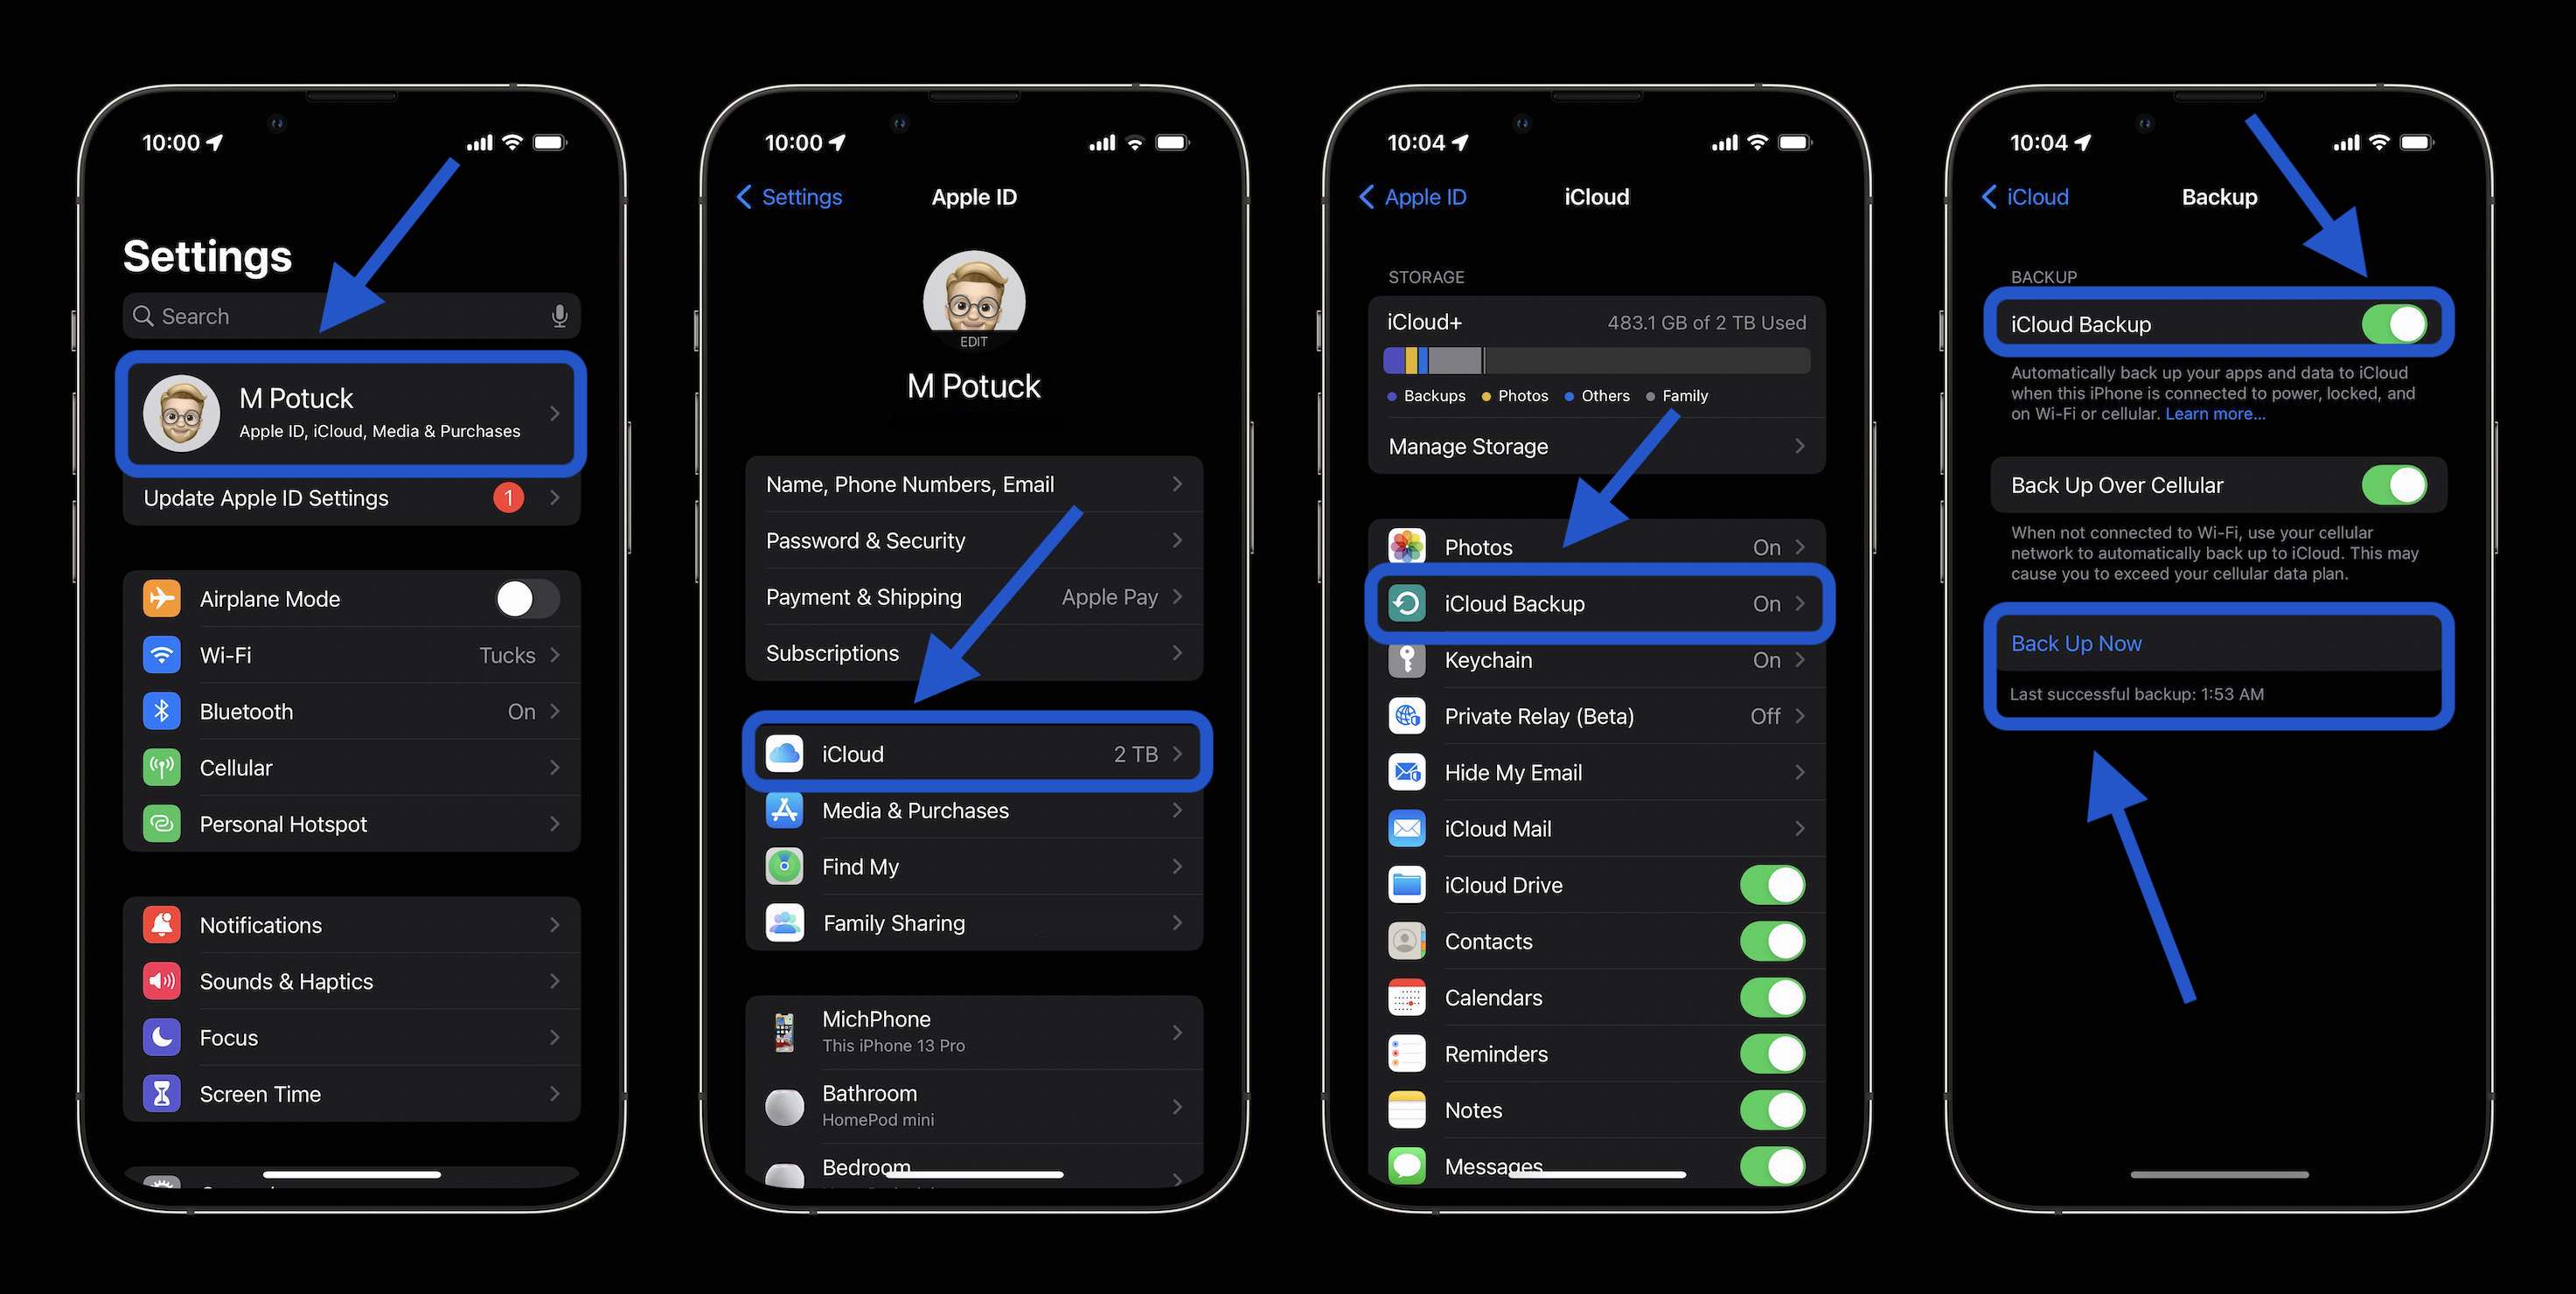Tap Edit on Apple ID profile
The height and width of the screenshot is (1294, 2576).
(x=973, y=344)
